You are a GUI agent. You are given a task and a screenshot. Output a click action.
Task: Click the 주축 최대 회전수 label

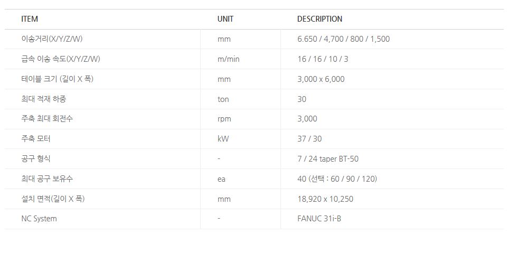(x=47, y=119)
